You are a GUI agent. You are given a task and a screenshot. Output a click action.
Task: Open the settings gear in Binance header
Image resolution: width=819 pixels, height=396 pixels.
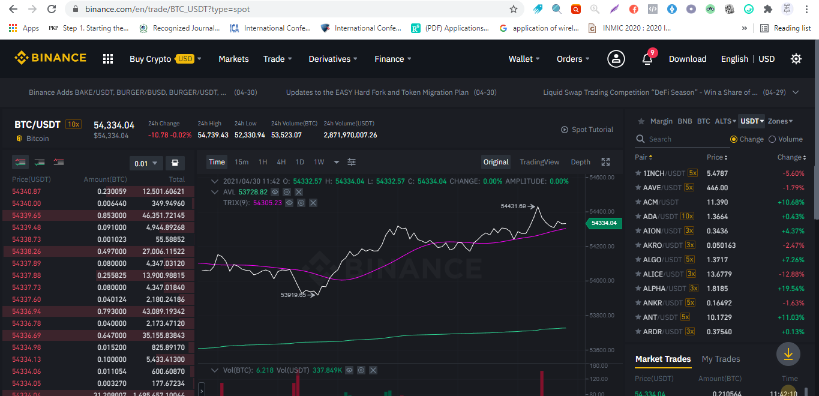click(796, 59)
